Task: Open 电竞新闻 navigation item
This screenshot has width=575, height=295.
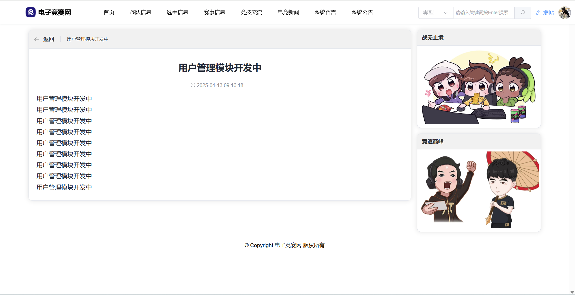Action: [288, 12]
